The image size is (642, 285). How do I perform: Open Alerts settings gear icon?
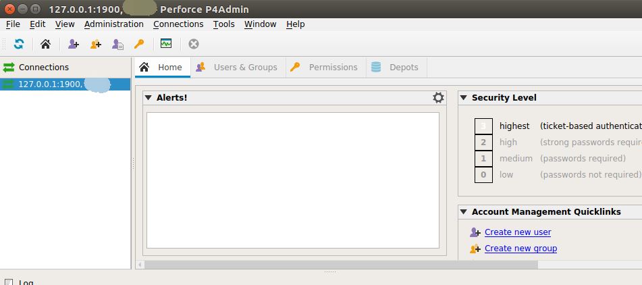pyautogui.click(x=438, y=97)
